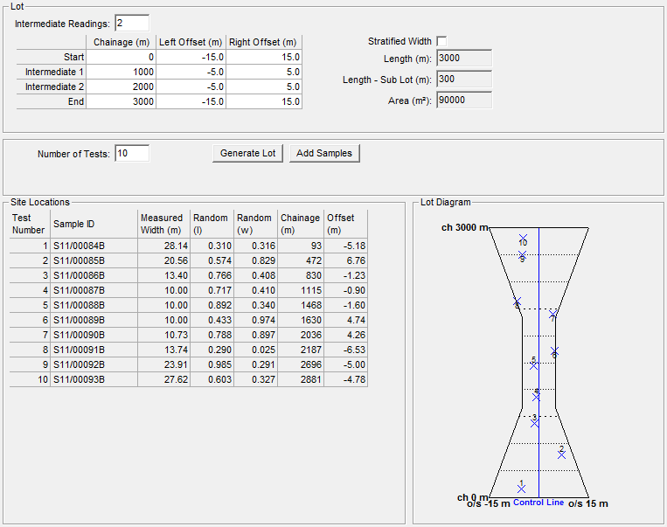Viewport: 667px width, 527px height.
Task: Click sample marker 10 near chainage 3000
Action: (523, 239)
